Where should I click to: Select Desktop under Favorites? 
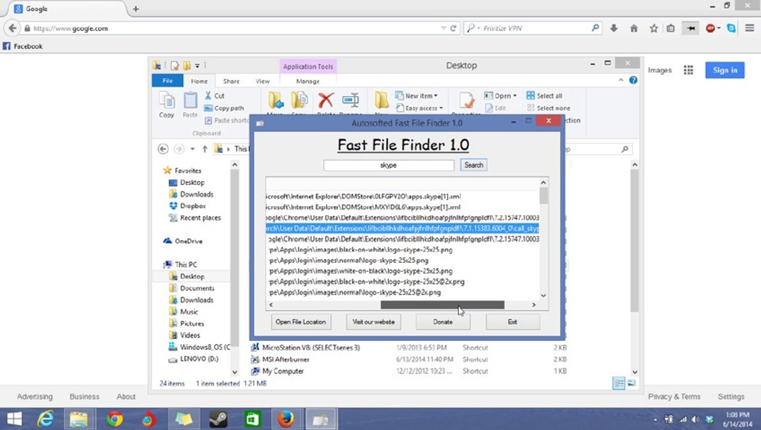[x=186, y=182]
